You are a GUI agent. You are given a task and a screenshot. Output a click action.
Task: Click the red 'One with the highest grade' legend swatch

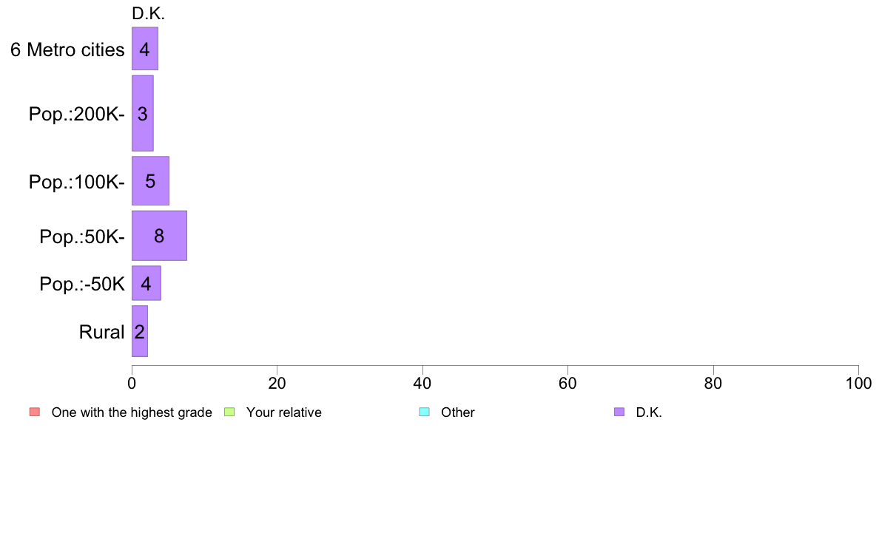point(35,412)
